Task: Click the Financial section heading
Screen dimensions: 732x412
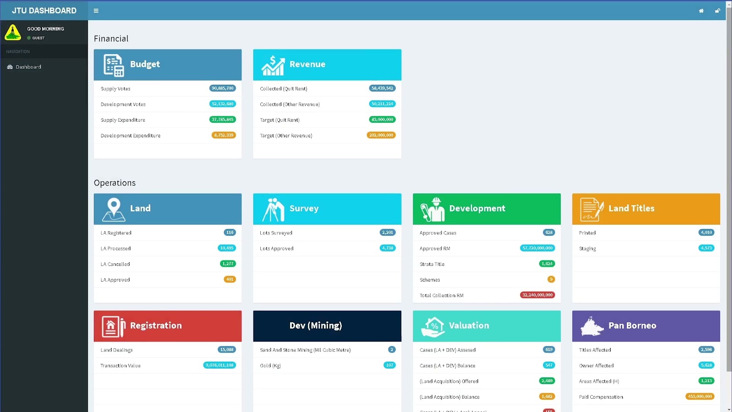Action: [111, 39]
